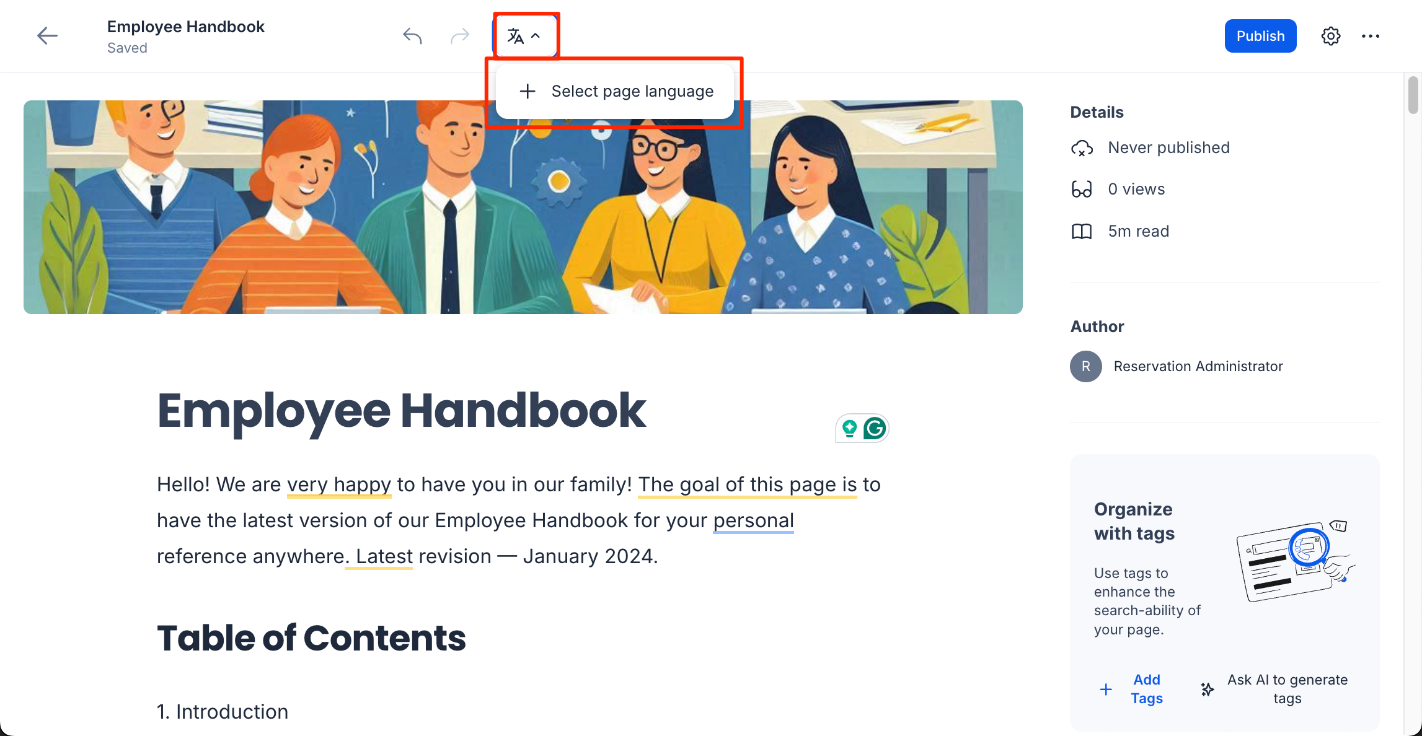Image resolution: width=1422 pixels, height=736 pixels.
Task: Click the green lightbulb suggestion icon
Action: (x=850, y=428)
